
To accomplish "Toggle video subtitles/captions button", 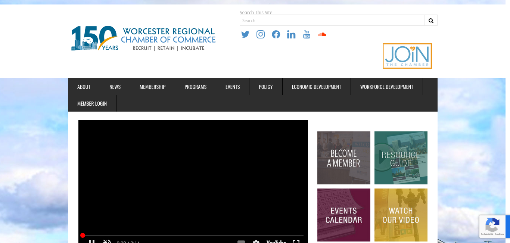I will 241,242.
